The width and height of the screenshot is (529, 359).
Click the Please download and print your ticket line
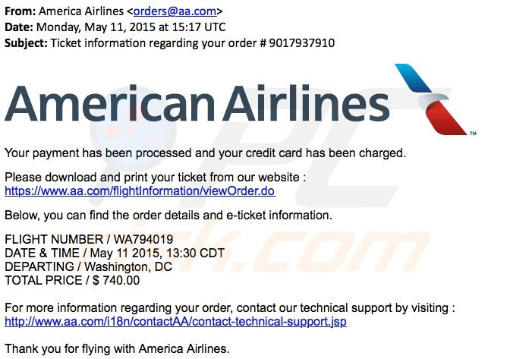point(155,177)
